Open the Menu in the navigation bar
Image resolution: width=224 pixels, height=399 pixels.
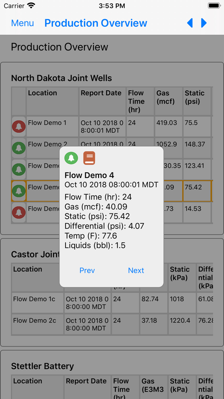(x=22, y=23)
